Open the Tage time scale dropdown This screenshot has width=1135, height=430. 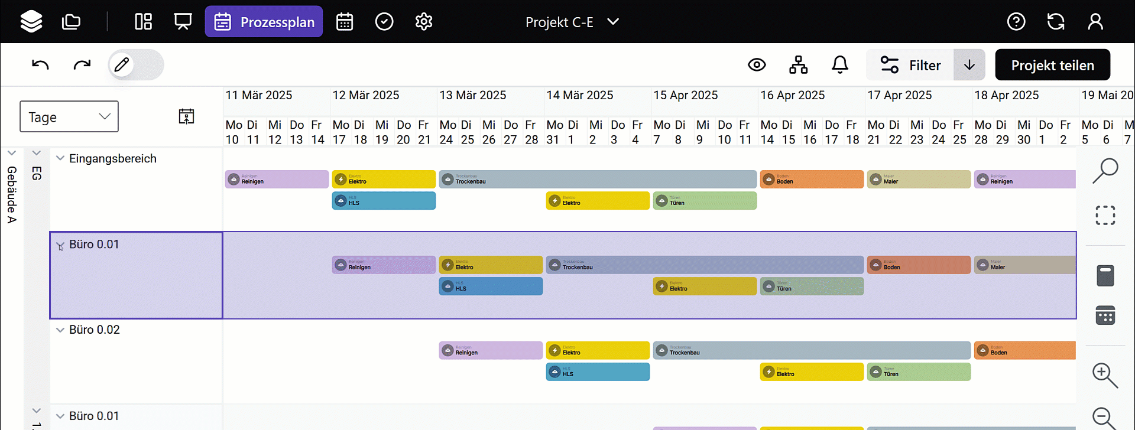tap(69, 117)
